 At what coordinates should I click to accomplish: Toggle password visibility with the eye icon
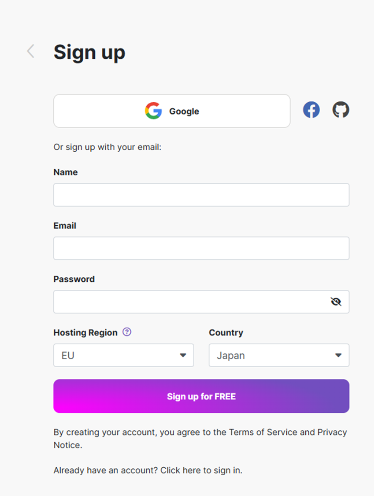[x=336, y=302]
